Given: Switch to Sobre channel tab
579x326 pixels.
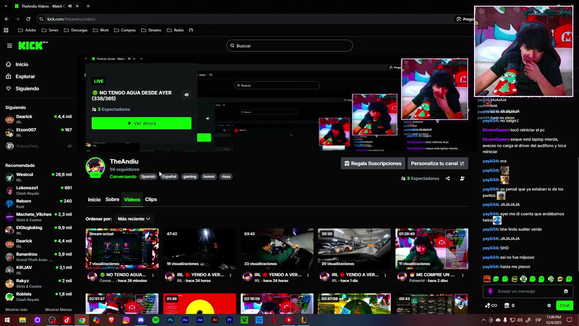Looking at the screenshot, I should click(112, 200).
